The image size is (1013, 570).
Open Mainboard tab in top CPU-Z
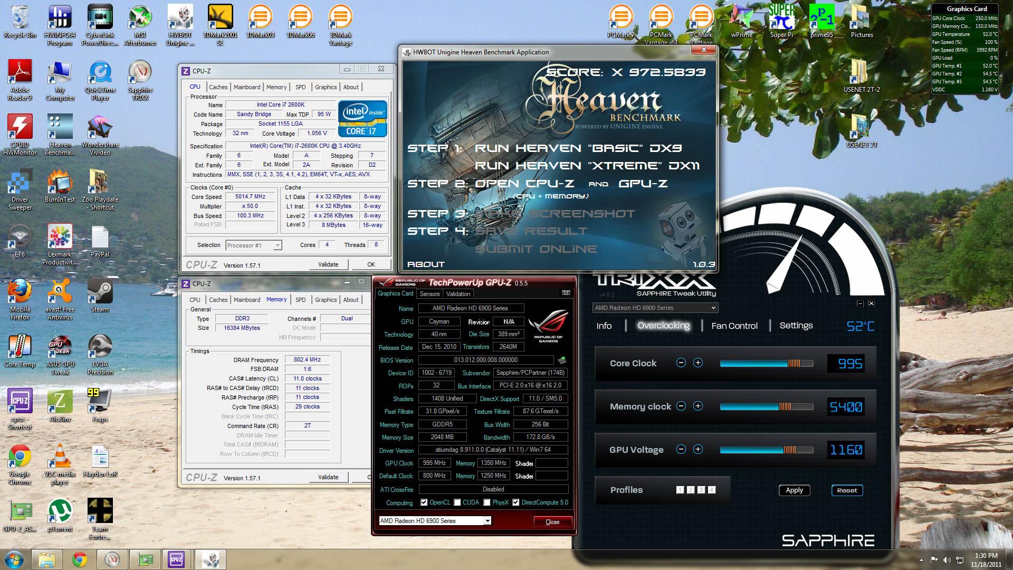(x=247, y=87)
